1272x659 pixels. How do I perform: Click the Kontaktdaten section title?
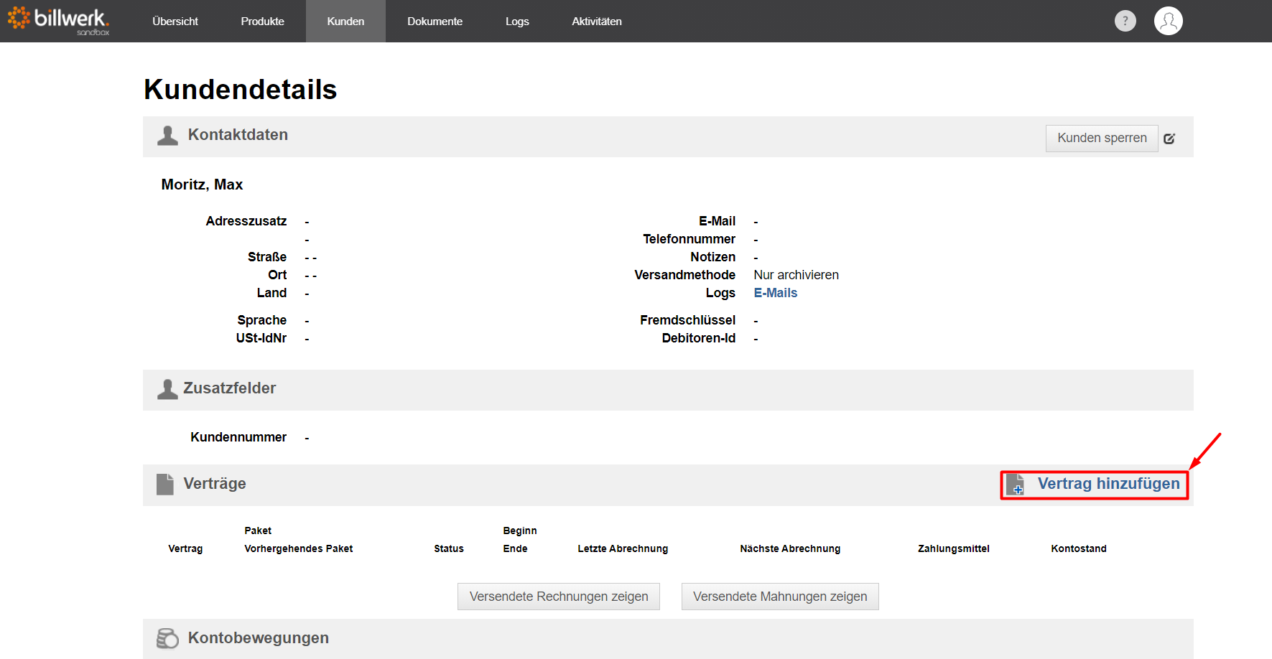[x=238, y=135]
